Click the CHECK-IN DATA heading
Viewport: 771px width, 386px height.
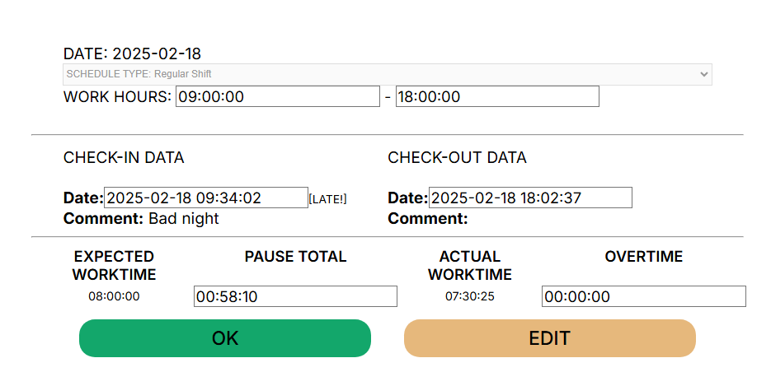point(124,157)
